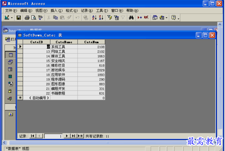The image size is (225, 151).
Task: Select Tables object in database window sidebar
Action: click(x=11, y=55)
